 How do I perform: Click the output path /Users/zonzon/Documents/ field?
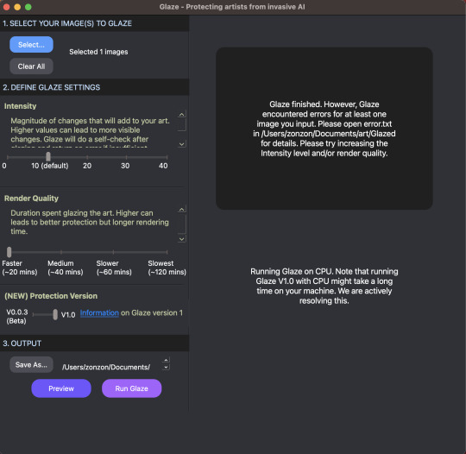coord(106,367)
